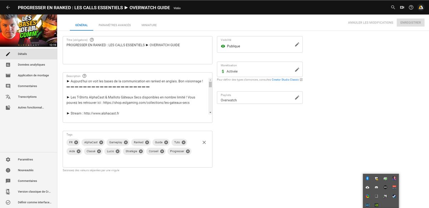Remove the Stratégie tag
Viewport: 429px width, 208px height.
(x=141, y=151)
